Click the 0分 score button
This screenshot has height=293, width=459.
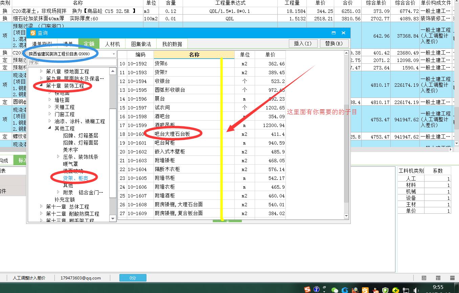133,278
